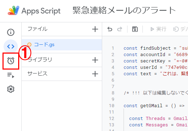Open the Executions list icon

click(x=11, y=75)
